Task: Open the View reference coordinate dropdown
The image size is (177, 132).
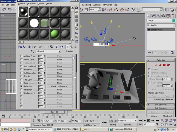Action: point(99,9)
